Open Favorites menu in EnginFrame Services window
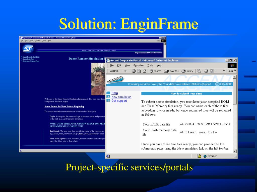 (37, 41)
